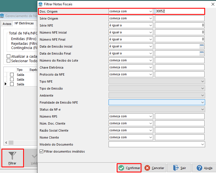This screenshot has width=216, height=173.
Task: Click the Gerenciamento window title icon
Action: [x=2, y=16]
